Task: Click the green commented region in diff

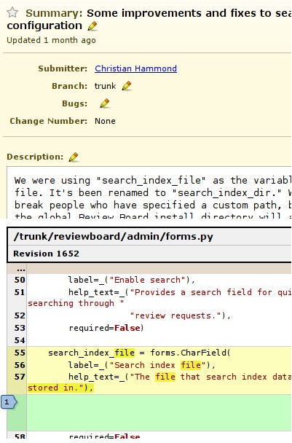Action: click(x=159, y=412)
